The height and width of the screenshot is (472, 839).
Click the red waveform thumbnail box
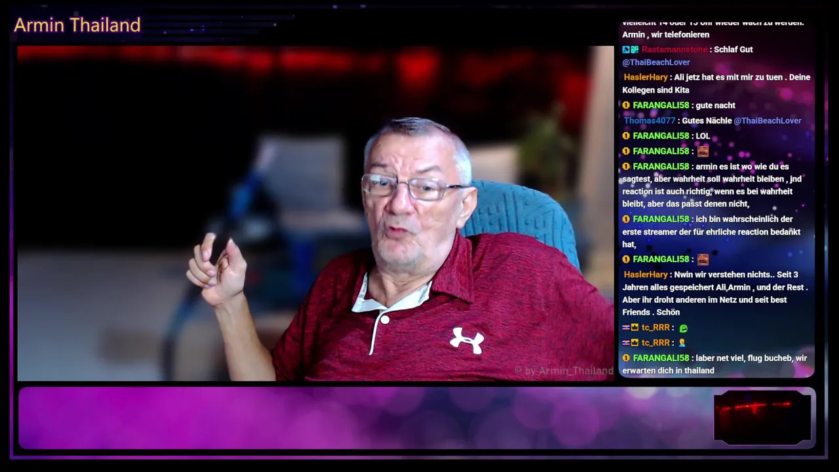pyautogui.click(x=762, y=417)
